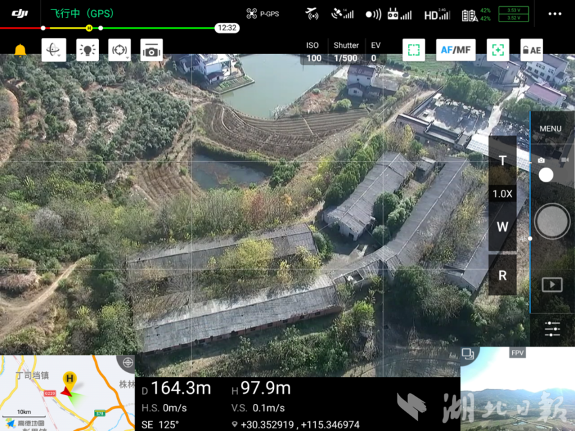Open the alert bell notifications
The image size is (575, 431).
pos(20,50)
